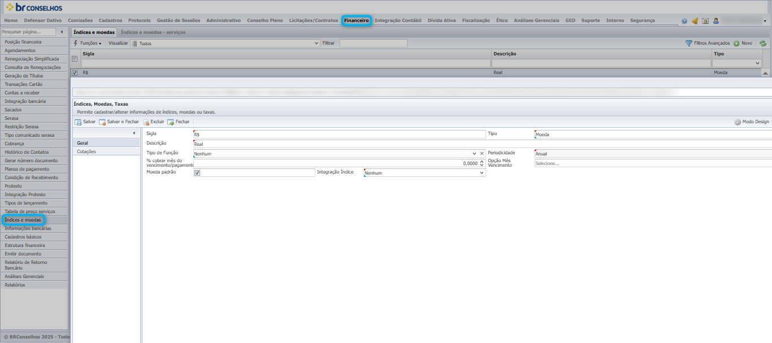The height and width of the screenshot is (343, 772).
Task: Click the Modo Design gear icon
Action: [738, 122]
